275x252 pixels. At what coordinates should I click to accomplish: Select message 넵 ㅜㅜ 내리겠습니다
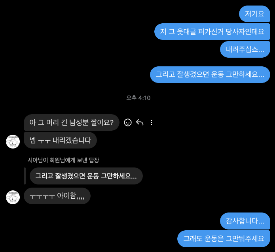click(x=60, y=140)
